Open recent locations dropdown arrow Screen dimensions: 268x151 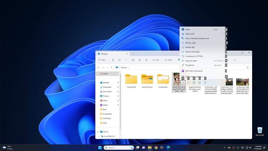coord(107,68)
